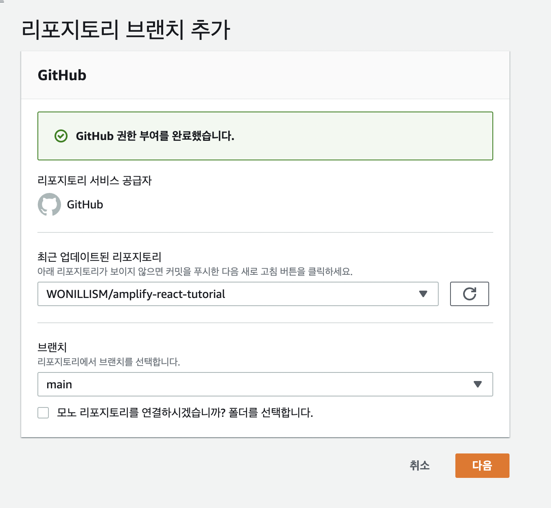This screenshot has width=551, height=508.
Task: Click the GitHub octocat logo icon
Action: click(x=49, y=204)
